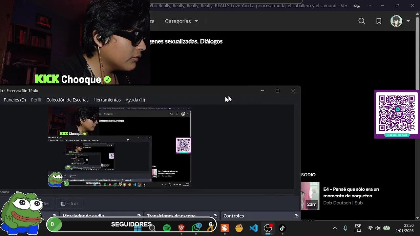Screen dimensions: 420x236
Task: Open TikTok from the taskbar
Action: pyautogui.click(x=282, y=228)
